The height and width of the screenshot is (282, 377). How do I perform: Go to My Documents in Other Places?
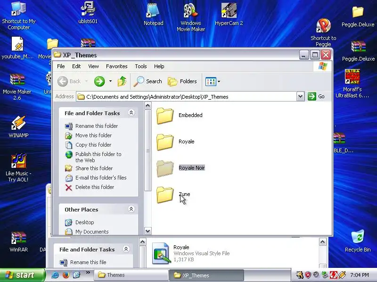(x=87, y=232)
